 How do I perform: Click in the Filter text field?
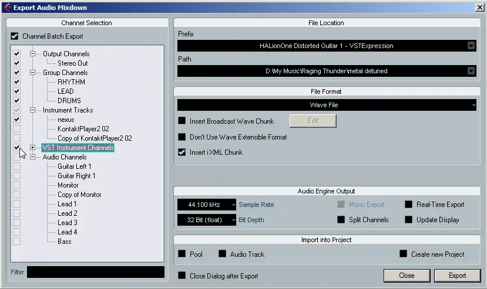tap(96, 272)
